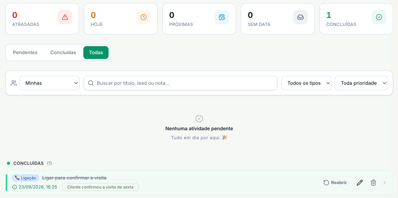Click the check circle icon above Nenhuma atividade pendente
Screen dimensions: 398x198
(199, 119)
